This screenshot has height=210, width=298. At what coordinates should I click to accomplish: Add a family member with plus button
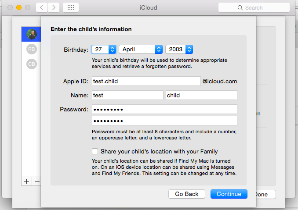pyautogui.click(x=26, y=181)
